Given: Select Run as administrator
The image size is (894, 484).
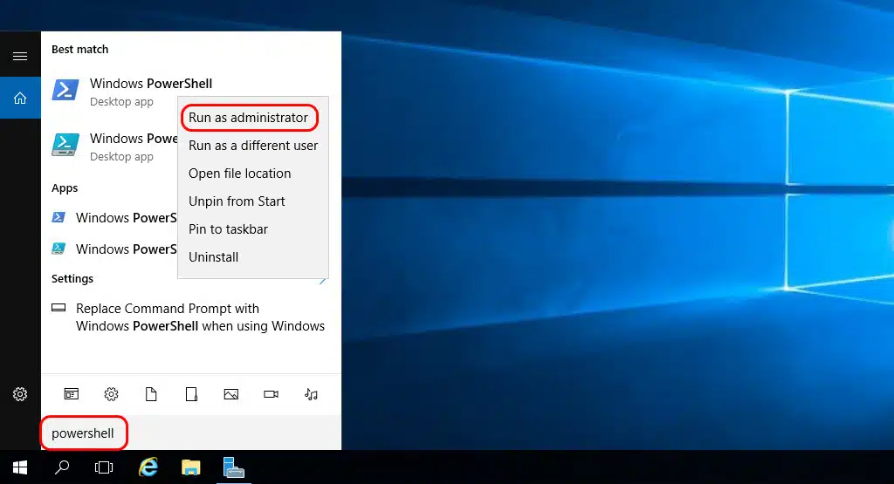Looking at the screenshot, I should pyautogui.click(x=249, y=118).
